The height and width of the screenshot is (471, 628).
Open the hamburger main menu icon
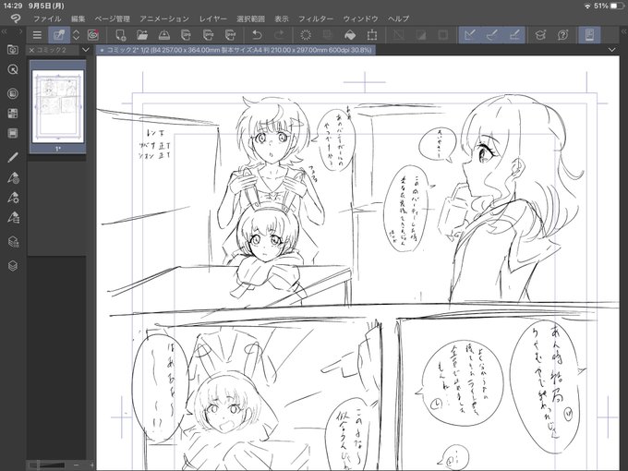[x=37, y=35]
